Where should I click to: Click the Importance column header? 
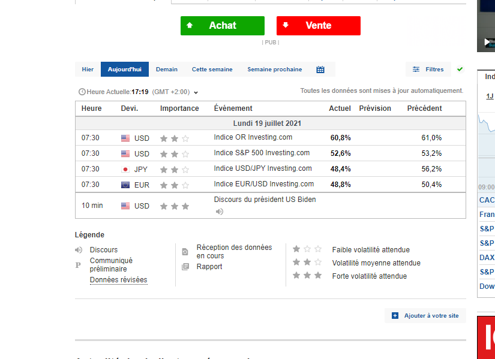179,108
